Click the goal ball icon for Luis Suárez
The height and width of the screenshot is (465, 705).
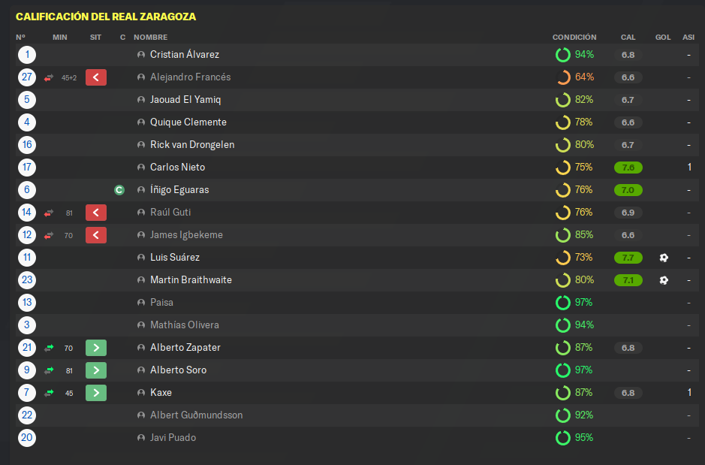pos(664,258)
